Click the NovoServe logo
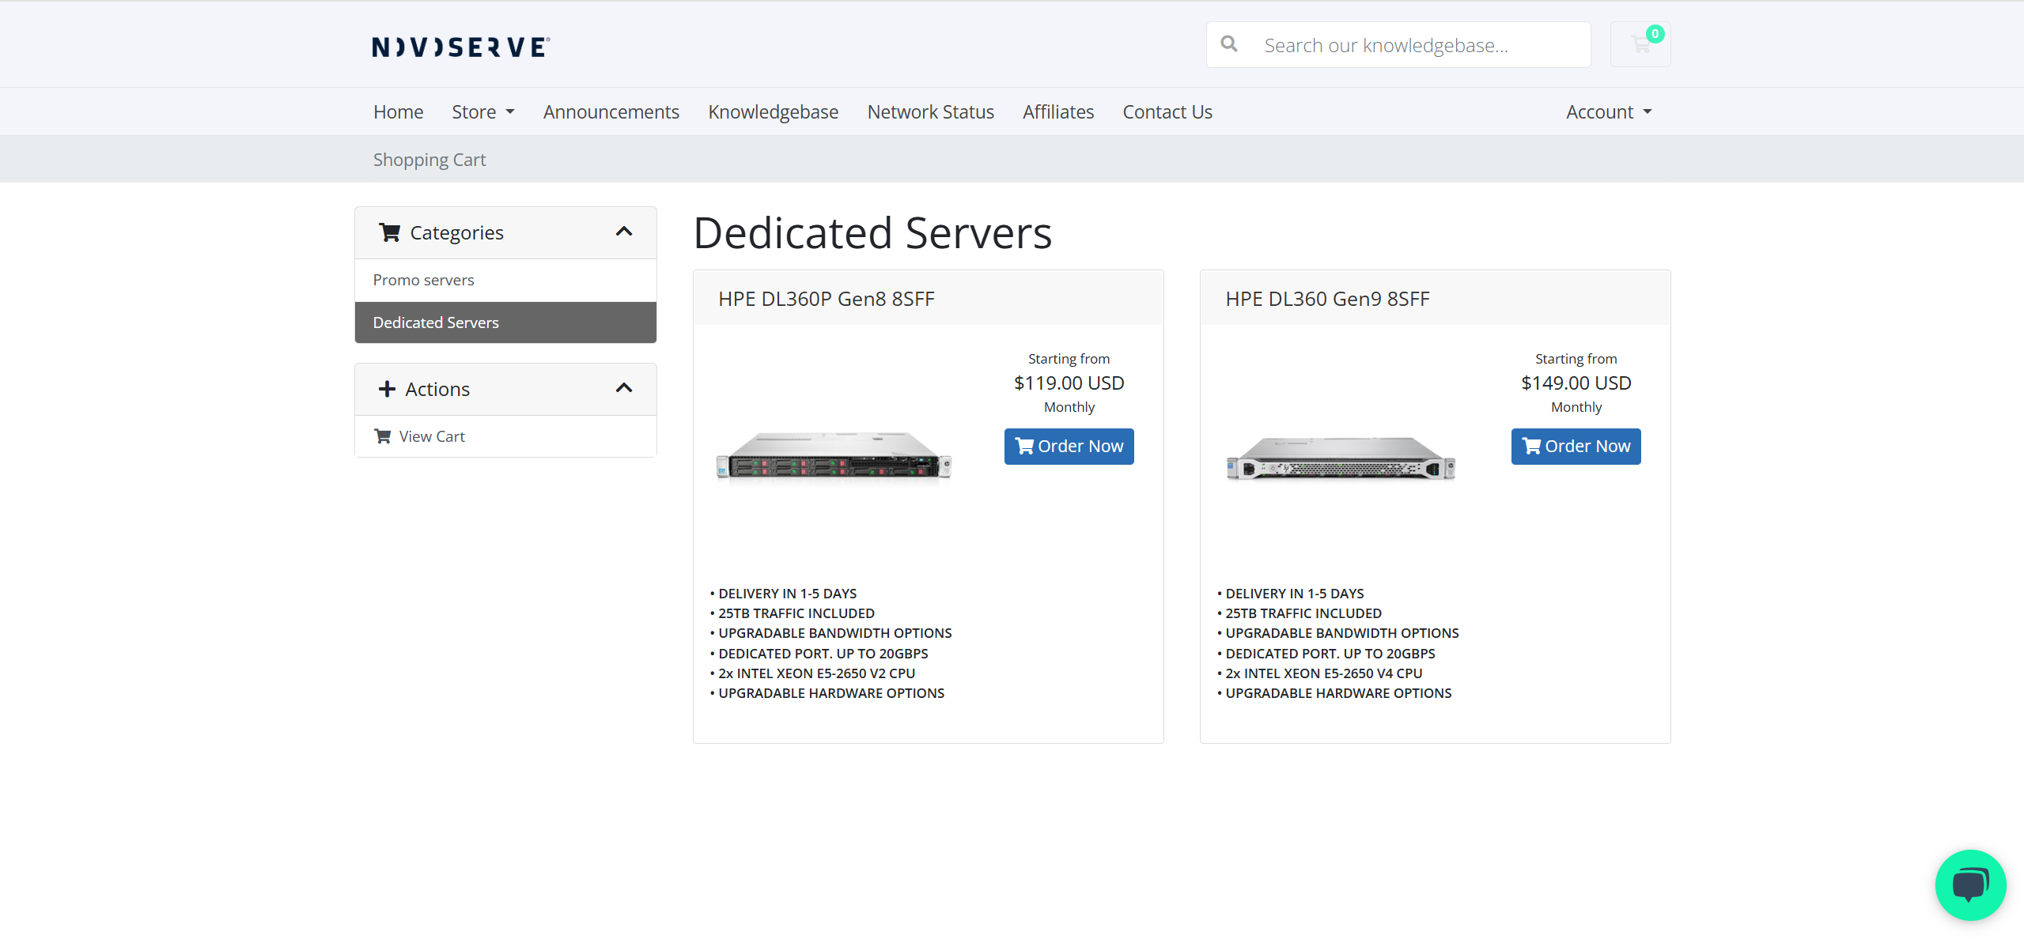This screenshot has height=939, width=2024. [461, 47]
